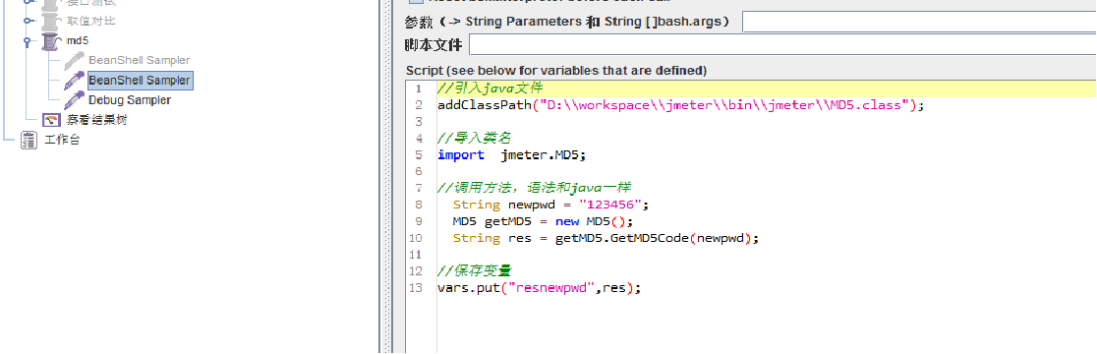Select the 工作台 workbench label

63,140
